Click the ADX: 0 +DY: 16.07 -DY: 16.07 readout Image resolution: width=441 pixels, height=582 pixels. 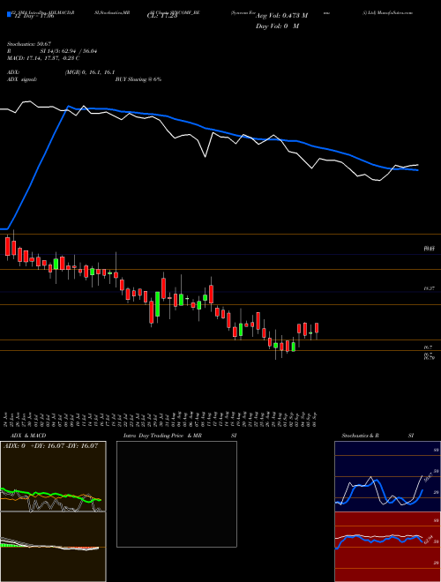click(50, 445)
